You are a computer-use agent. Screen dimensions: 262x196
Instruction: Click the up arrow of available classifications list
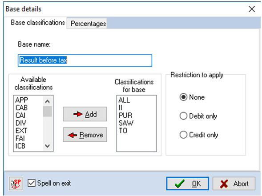click(48, 101)
